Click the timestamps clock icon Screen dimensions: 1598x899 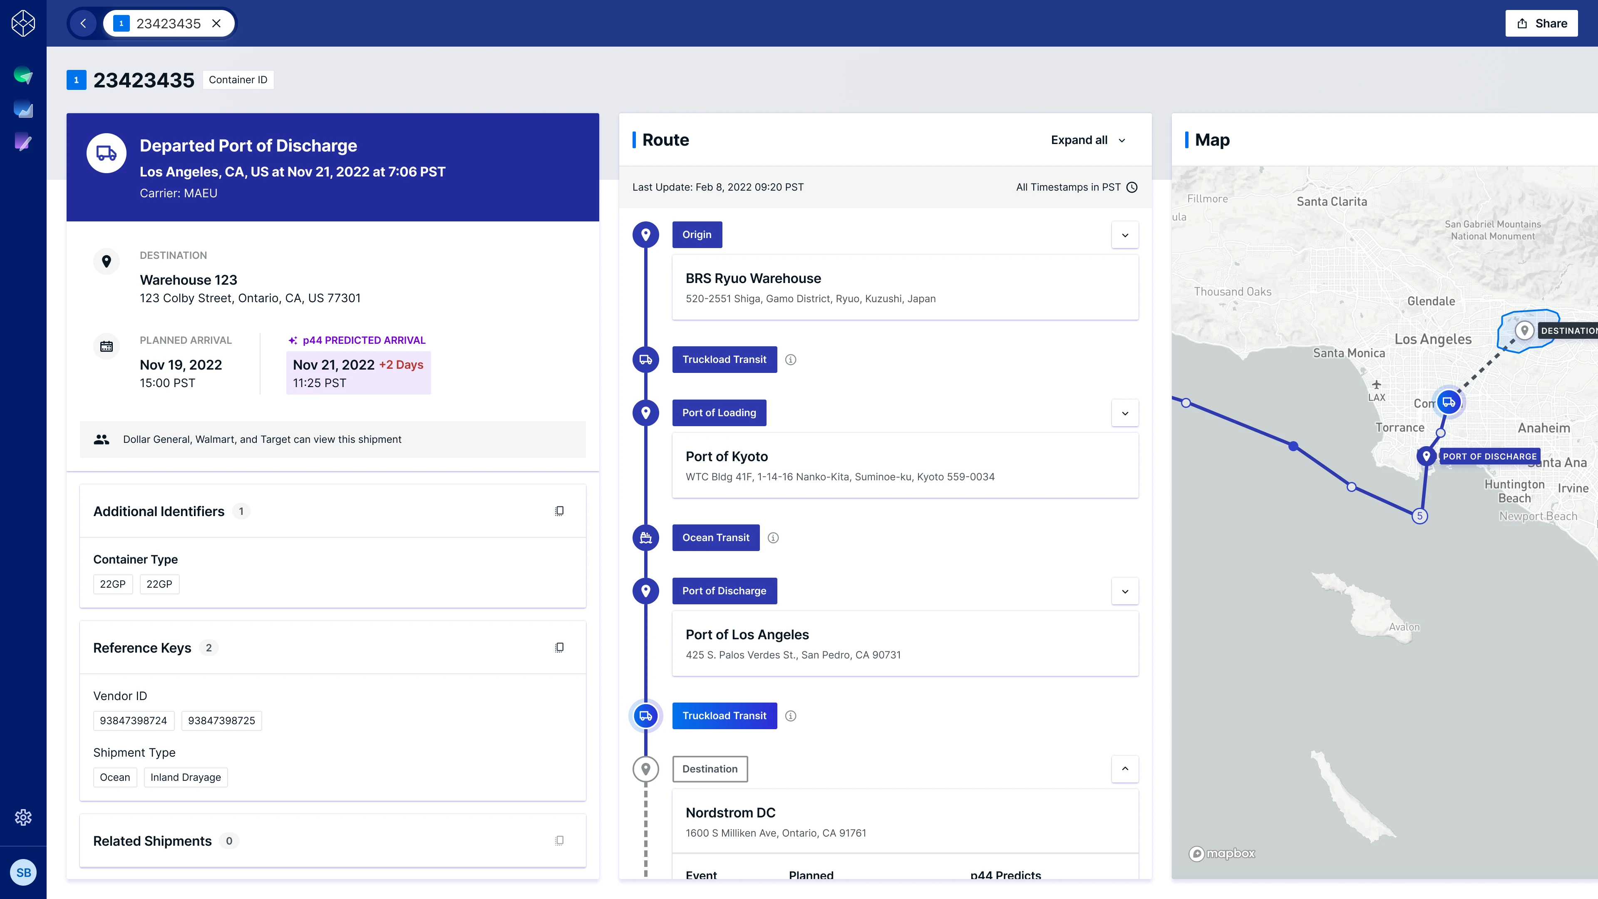[x=1132, y=187]
